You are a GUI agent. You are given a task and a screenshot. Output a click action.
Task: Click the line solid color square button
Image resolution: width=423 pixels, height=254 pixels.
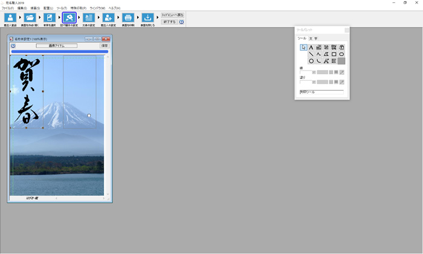(336, 72)
